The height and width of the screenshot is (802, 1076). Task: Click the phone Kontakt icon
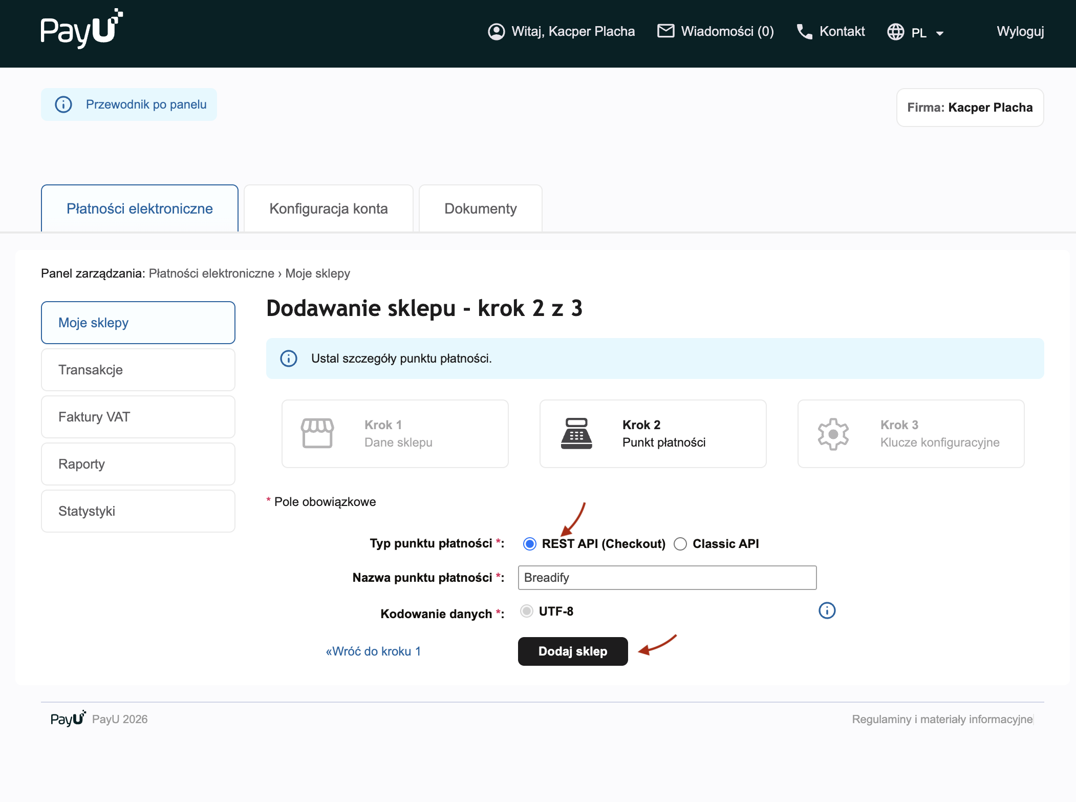coord(804,32)
